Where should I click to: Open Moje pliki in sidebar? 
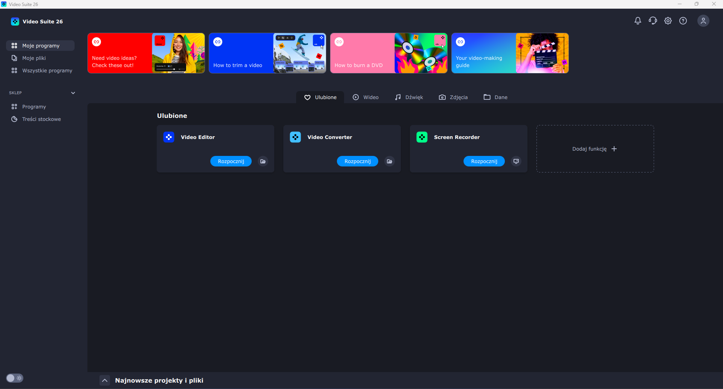(40, 58)
